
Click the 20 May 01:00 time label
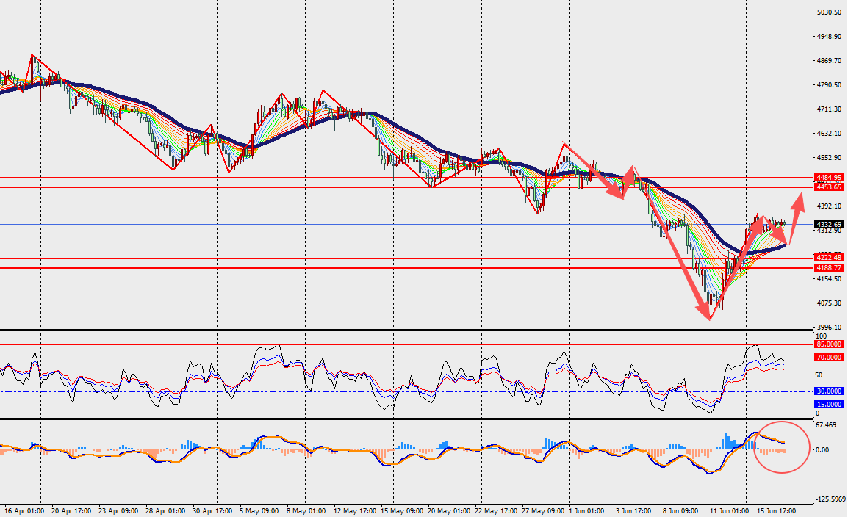coord(449,510)
